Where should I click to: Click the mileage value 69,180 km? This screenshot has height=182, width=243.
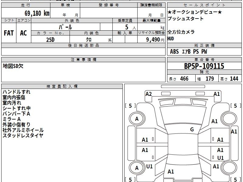point(37,13)
